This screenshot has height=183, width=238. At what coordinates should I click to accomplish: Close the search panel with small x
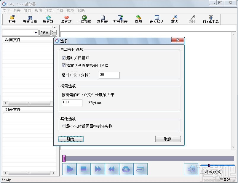pyautogui.click(x=55, y=28)
